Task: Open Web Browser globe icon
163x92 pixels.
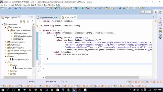Action: pos(120,8)
